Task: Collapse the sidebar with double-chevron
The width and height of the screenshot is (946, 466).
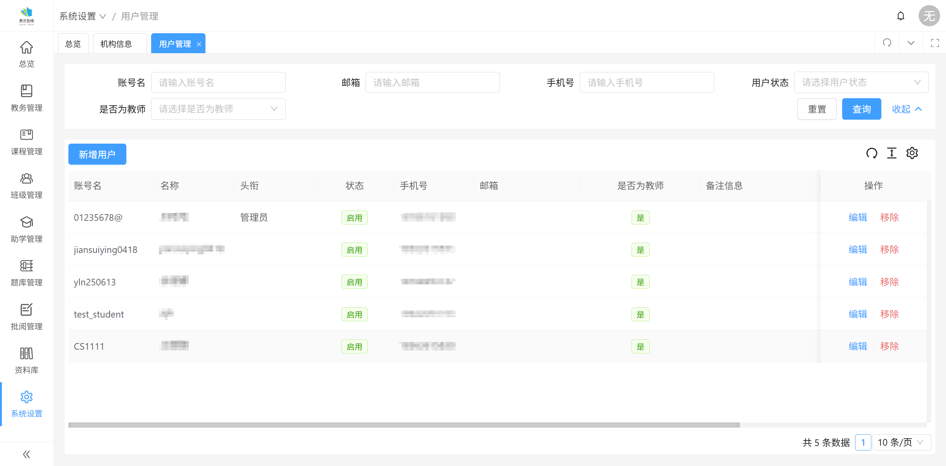Action: [x=26, y=454]
